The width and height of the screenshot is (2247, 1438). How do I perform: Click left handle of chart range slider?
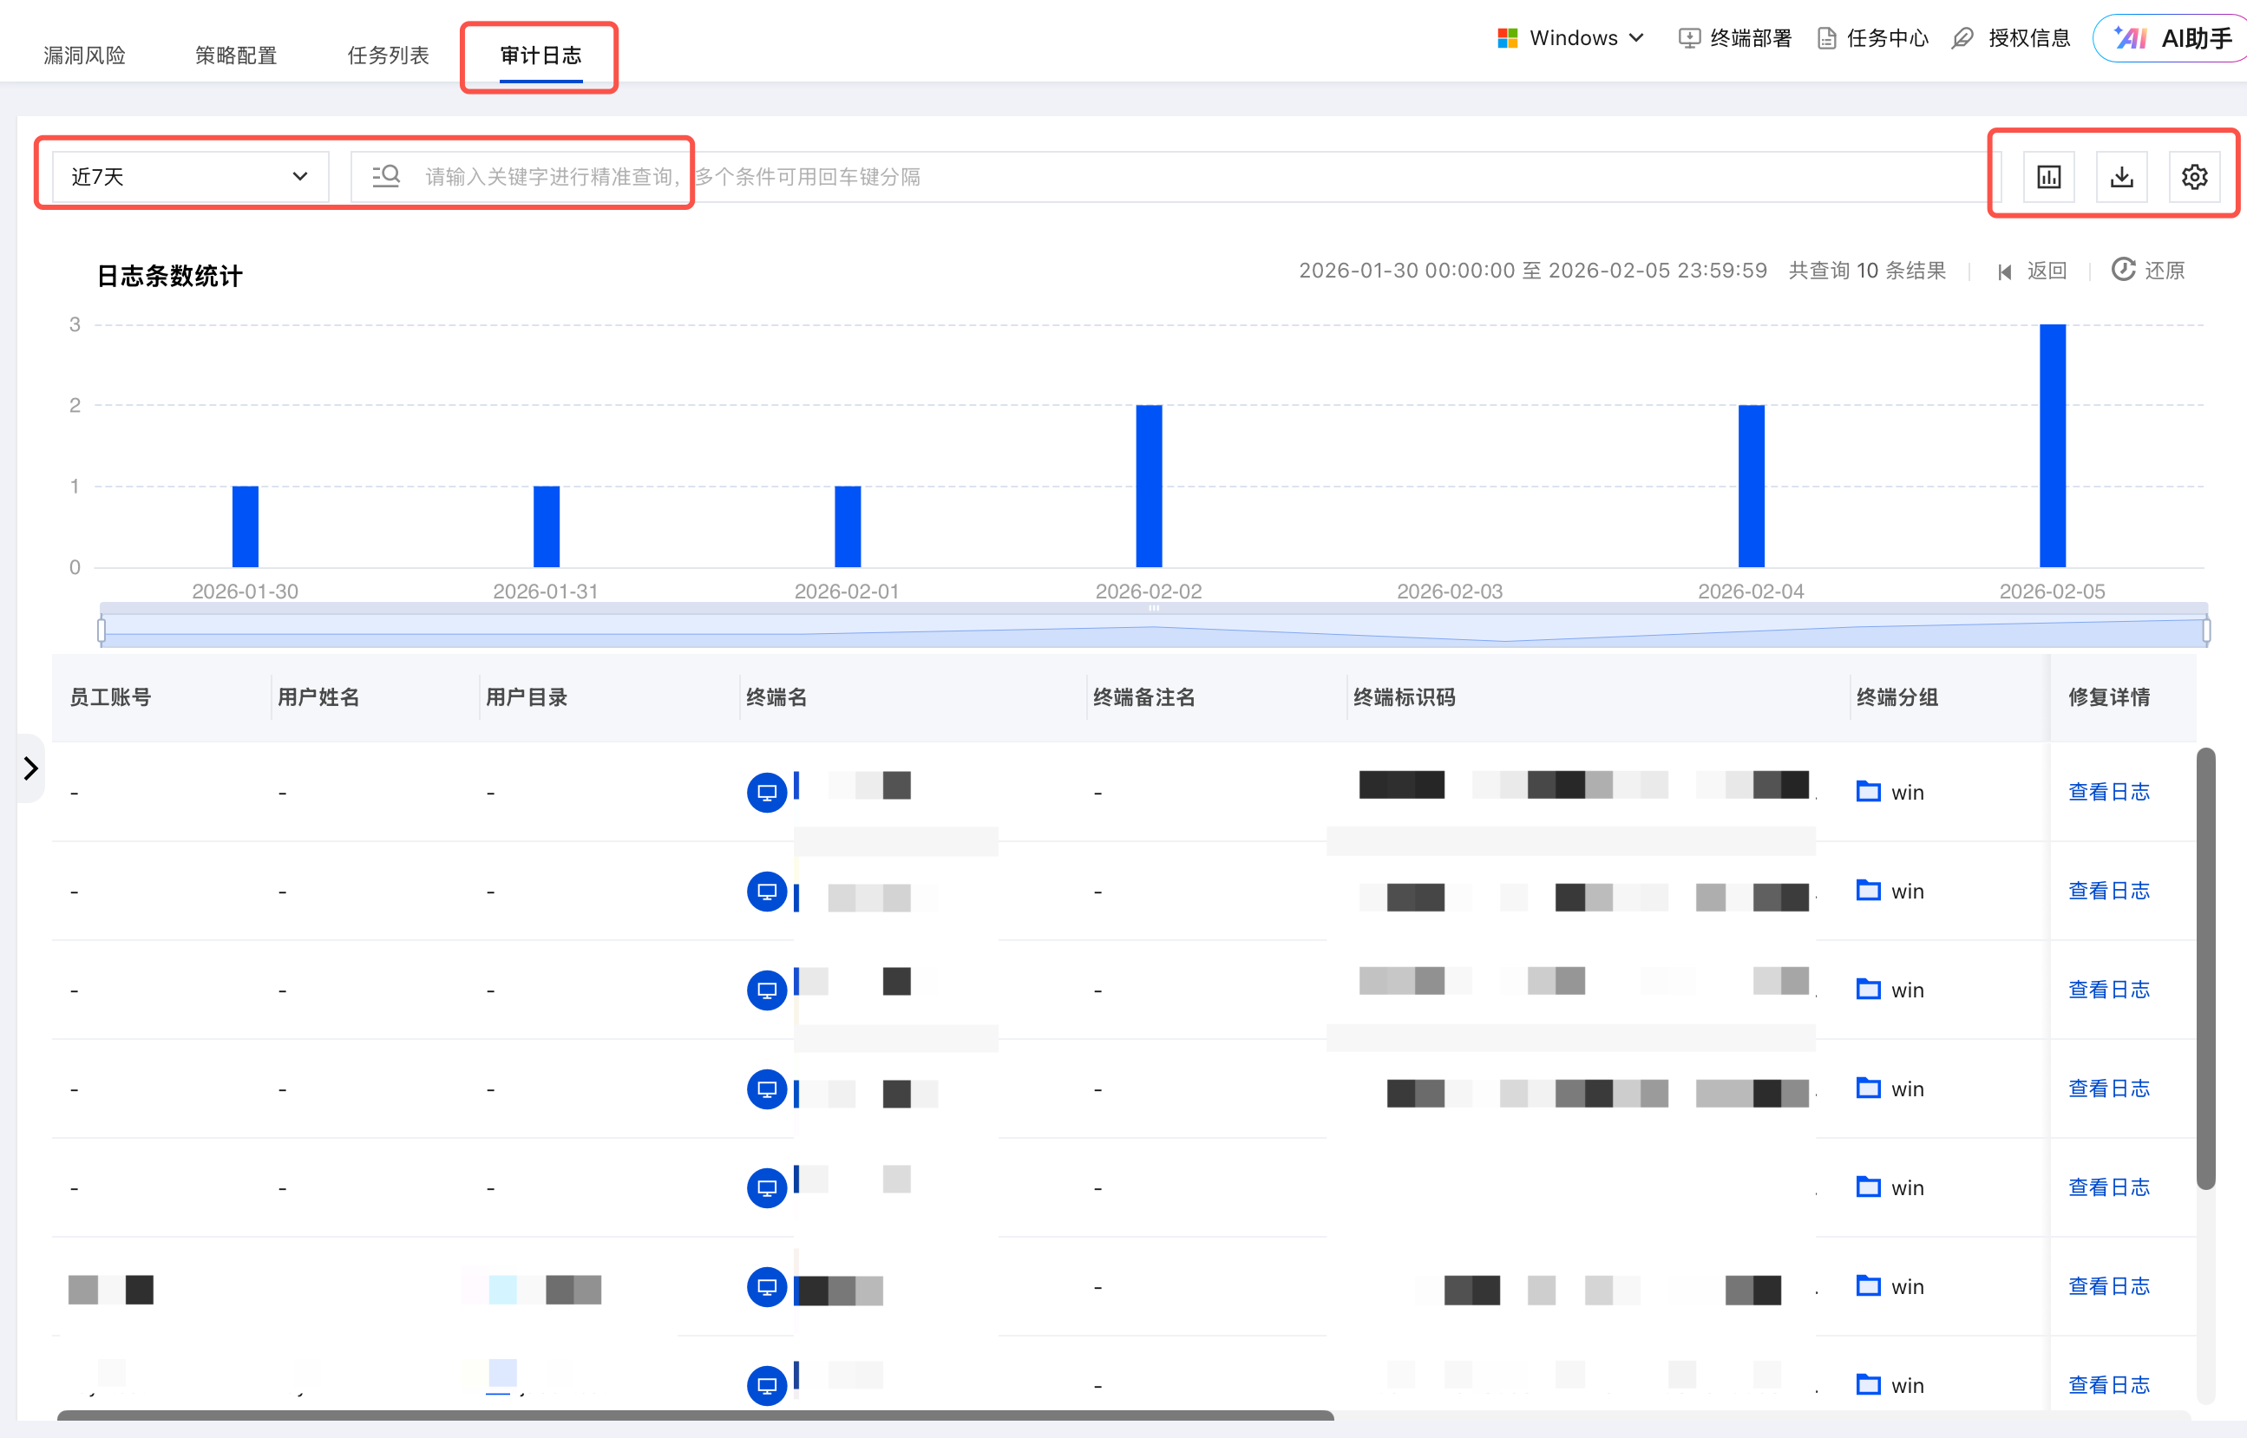pos(102,631)
